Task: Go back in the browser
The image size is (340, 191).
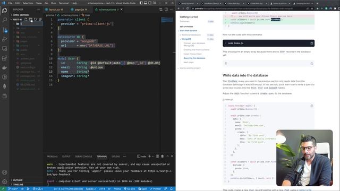Action: coord(178,8)
